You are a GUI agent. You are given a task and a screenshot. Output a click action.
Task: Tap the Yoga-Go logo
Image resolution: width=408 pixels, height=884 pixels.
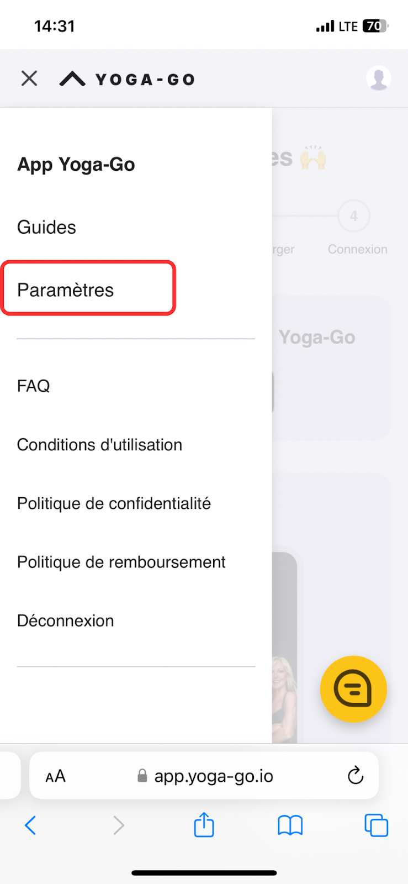pyautogui.click(x=128, y=80)
